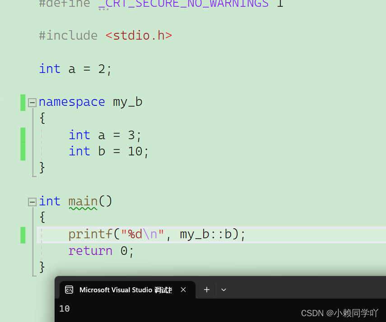Select the Microsoft Visual Studio debug console tab
This screenshot has height=322, width=386.
point(127,290)
